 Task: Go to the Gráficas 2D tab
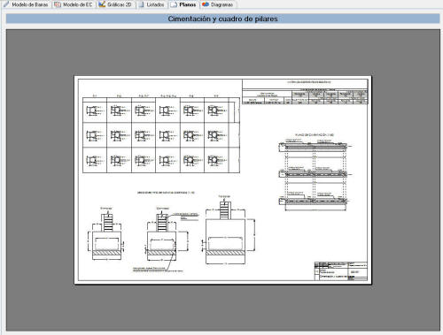point(120,4)
